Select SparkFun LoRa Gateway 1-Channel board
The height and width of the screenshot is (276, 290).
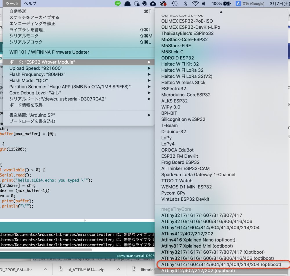coord(221,175)
